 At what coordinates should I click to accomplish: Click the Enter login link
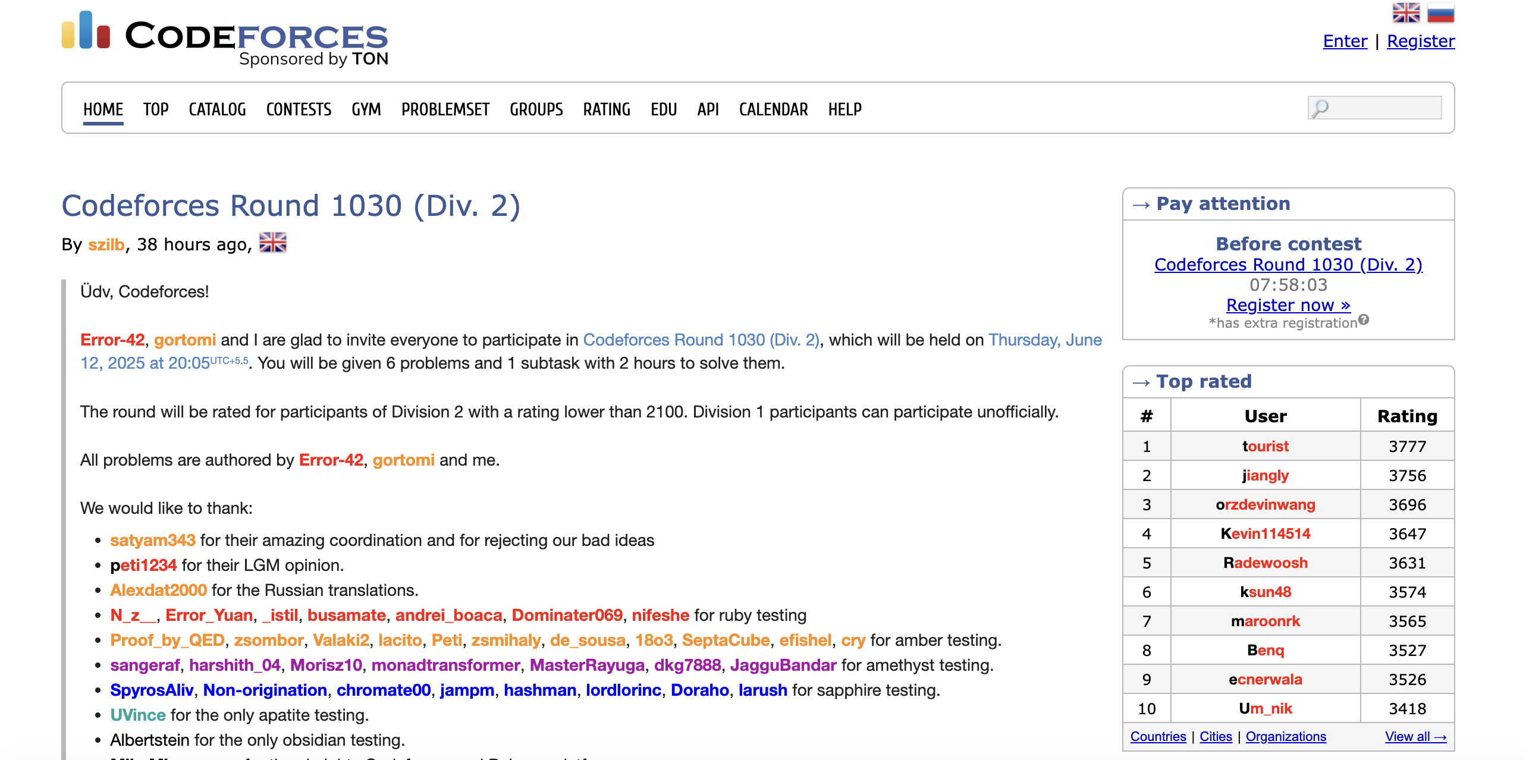pyautogui.click(x=1345, y=41)
